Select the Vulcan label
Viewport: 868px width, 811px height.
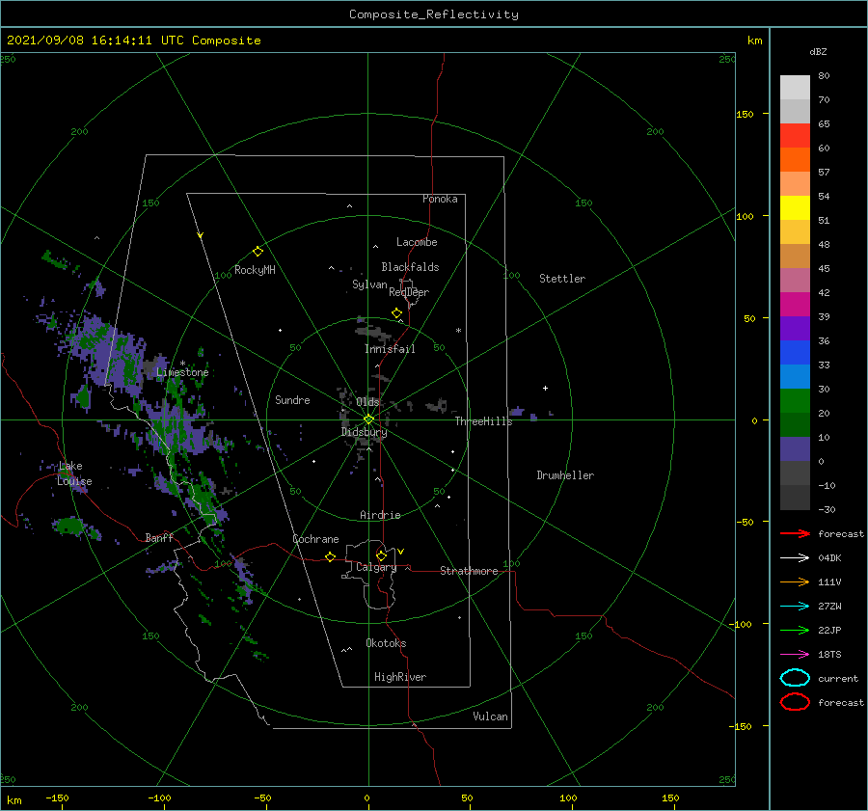pos(491,716)
